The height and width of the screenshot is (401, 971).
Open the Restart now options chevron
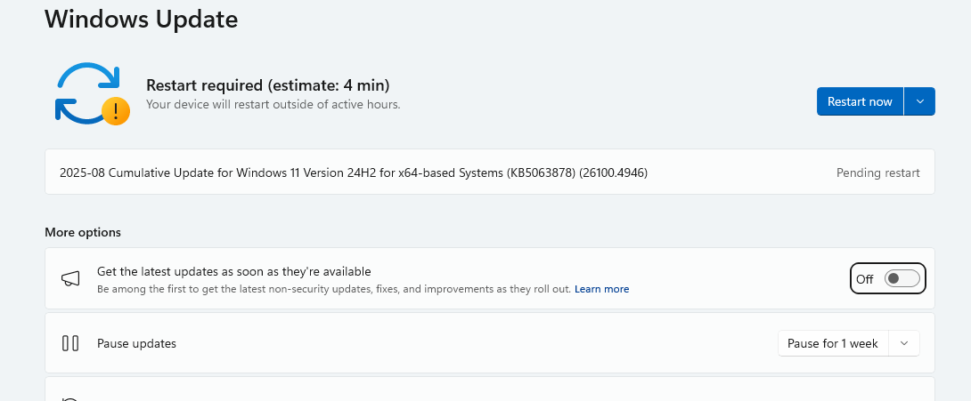tap(919, 101)
